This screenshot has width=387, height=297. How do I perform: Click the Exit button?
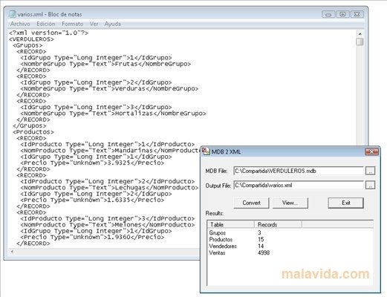point(346,203)
